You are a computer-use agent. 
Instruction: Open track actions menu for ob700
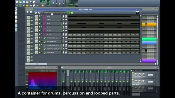tap(36, 16)
